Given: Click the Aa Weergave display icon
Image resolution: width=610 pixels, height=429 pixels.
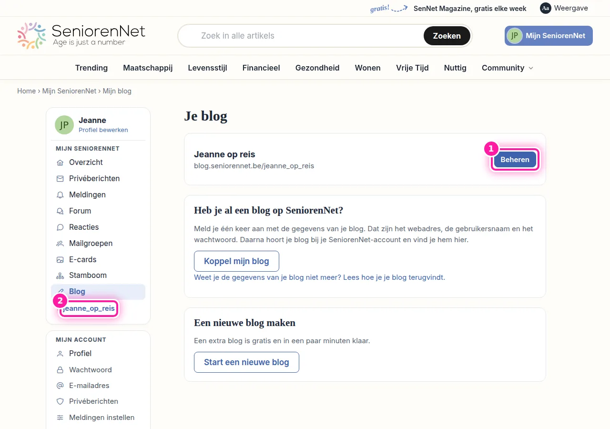Looking at the screenshot, I should pos(546,8).
